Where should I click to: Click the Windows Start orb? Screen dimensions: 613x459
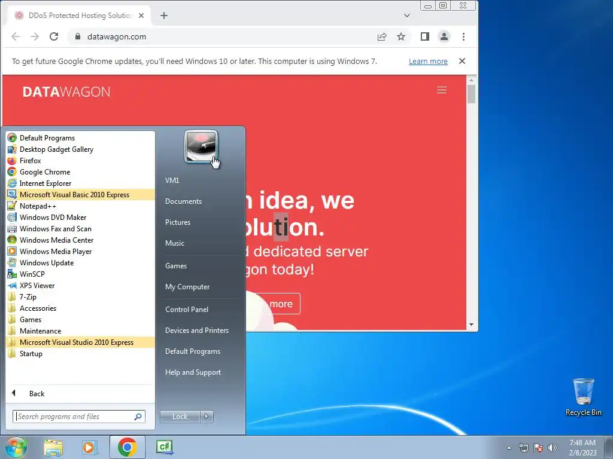[16, 447]
